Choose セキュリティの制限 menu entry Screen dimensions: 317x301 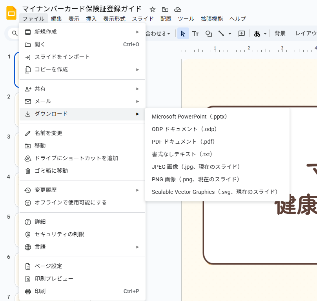(x=82, y=235)
